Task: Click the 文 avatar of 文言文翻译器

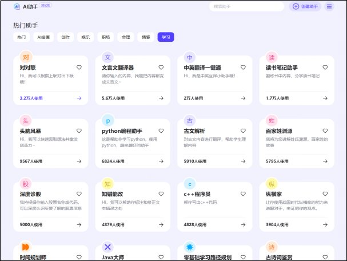Action: point(108,57)
